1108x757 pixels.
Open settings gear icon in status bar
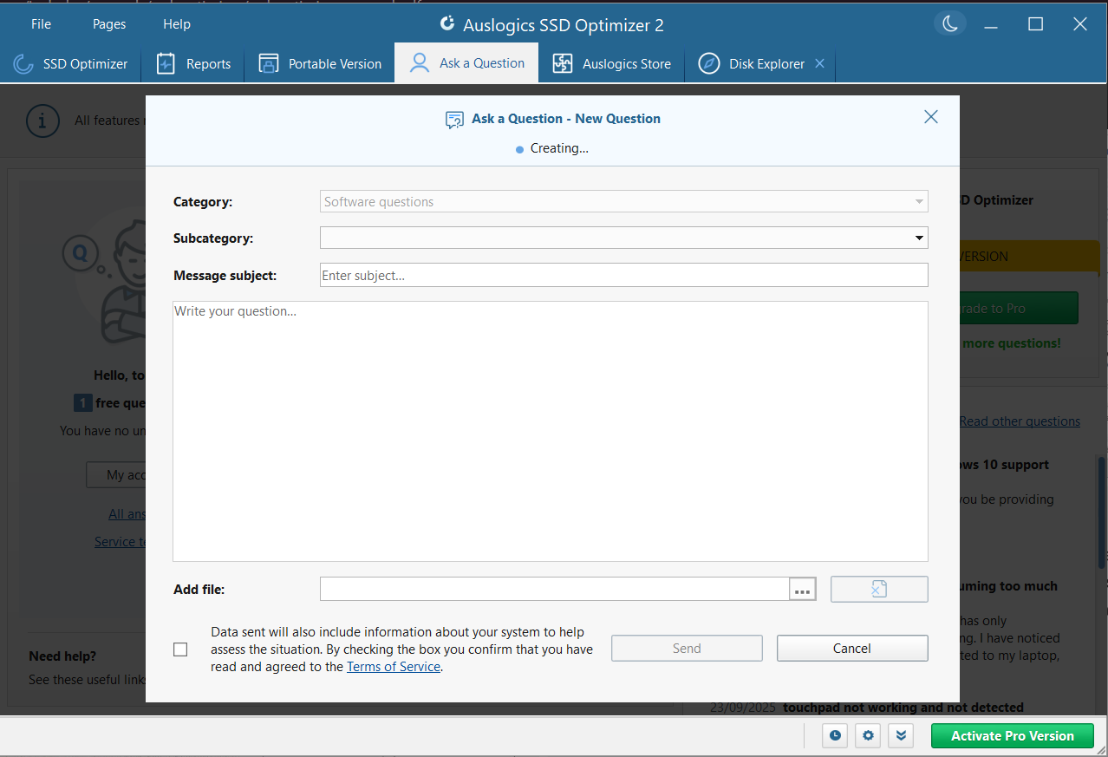(868, 735)
